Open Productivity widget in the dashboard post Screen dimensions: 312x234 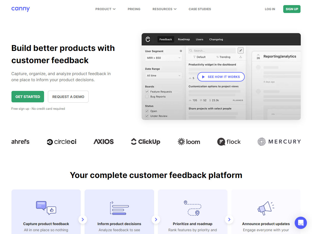point(212,65)
